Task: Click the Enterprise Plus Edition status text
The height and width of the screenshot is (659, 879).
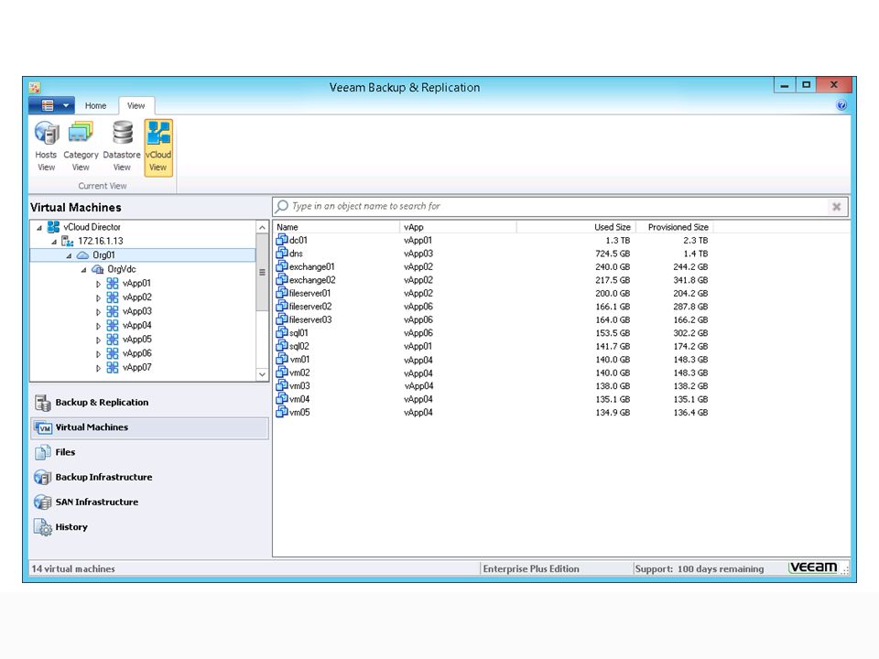Action: [531, 568]
